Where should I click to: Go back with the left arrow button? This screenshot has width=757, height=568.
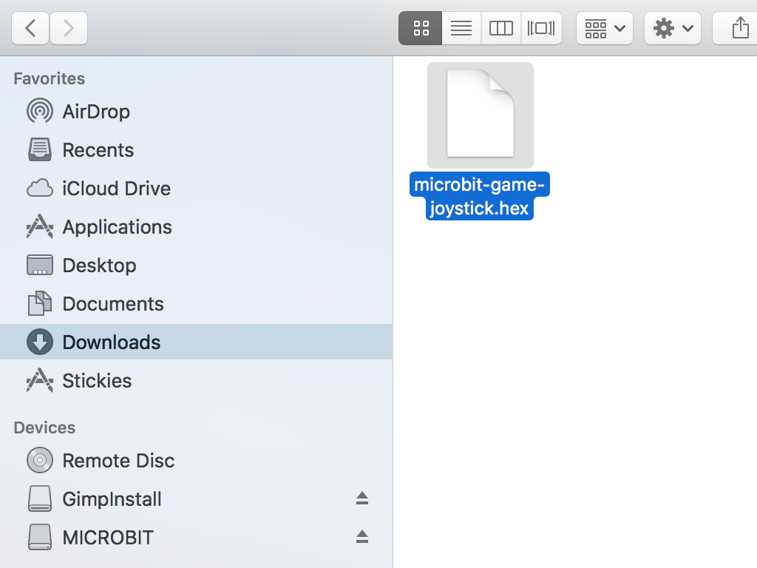click(x=30, y=28)
